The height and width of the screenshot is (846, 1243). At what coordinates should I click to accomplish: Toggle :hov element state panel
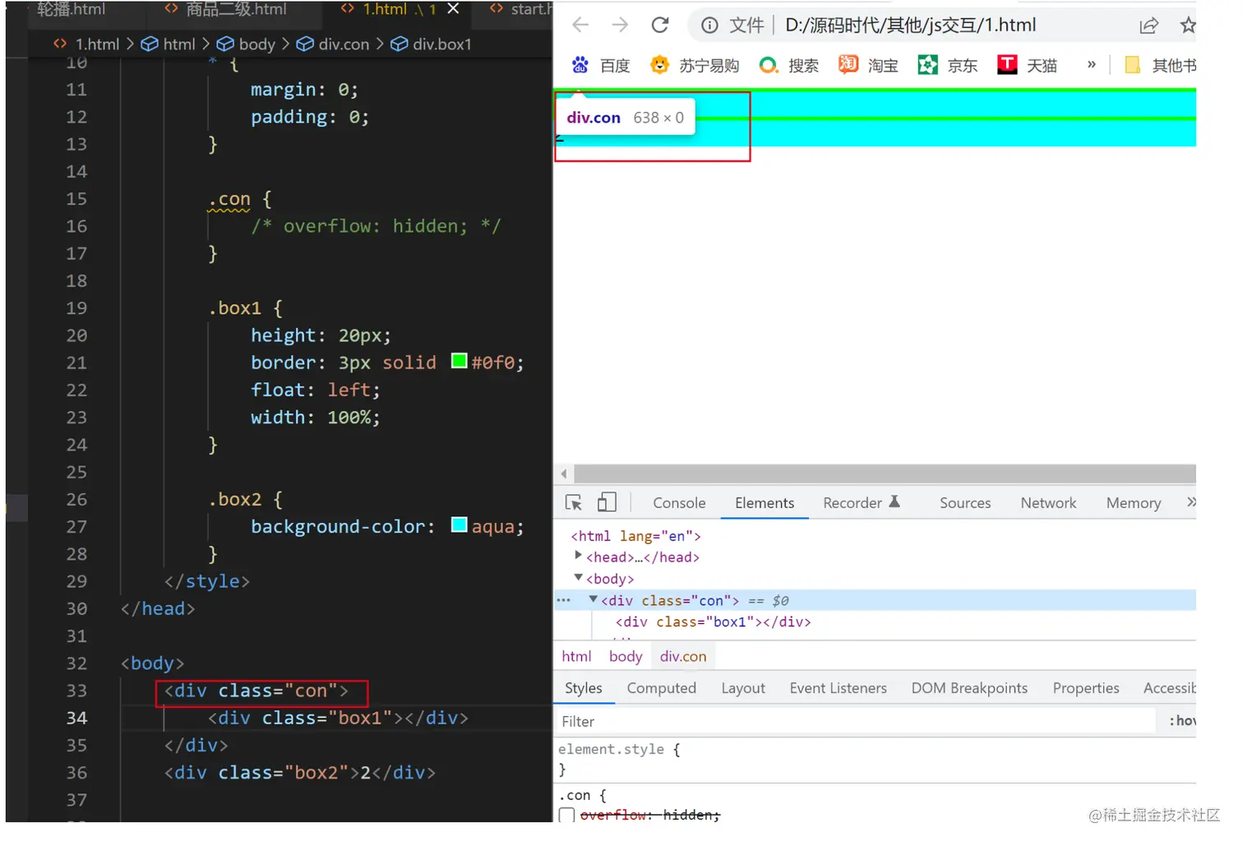pyautogui.click(x=1182, y=721)
